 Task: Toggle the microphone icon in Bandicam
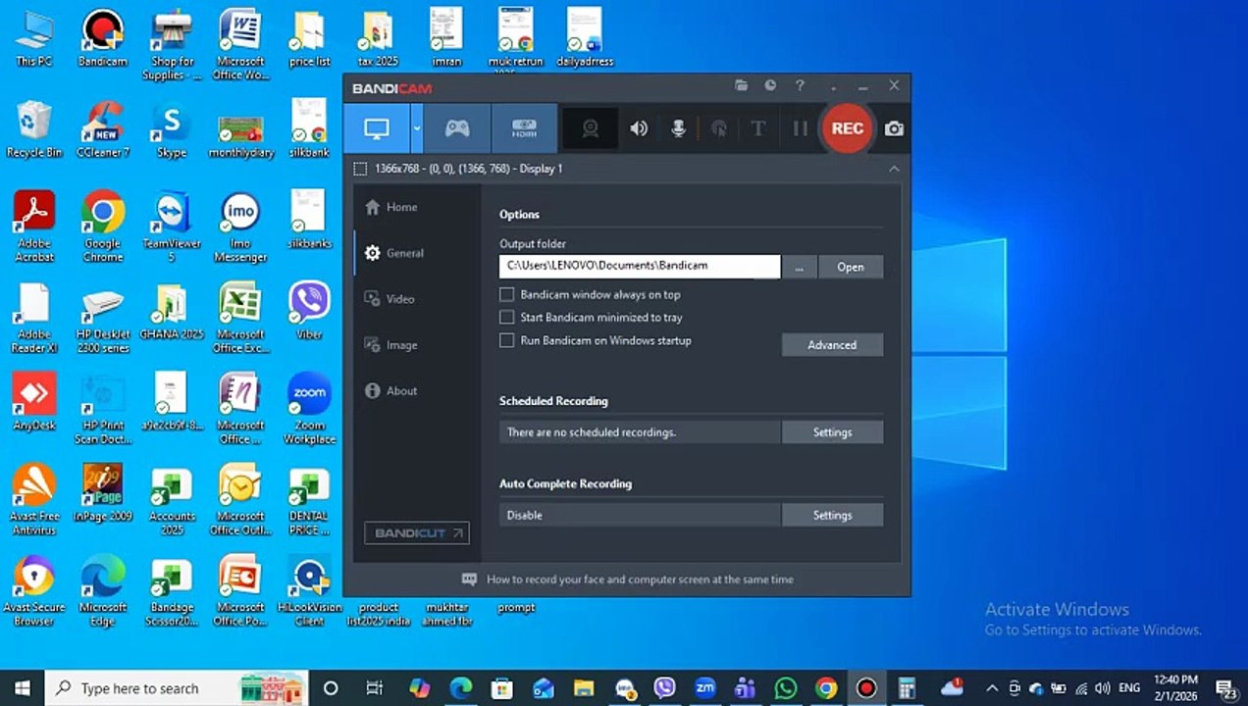(678, 128)
